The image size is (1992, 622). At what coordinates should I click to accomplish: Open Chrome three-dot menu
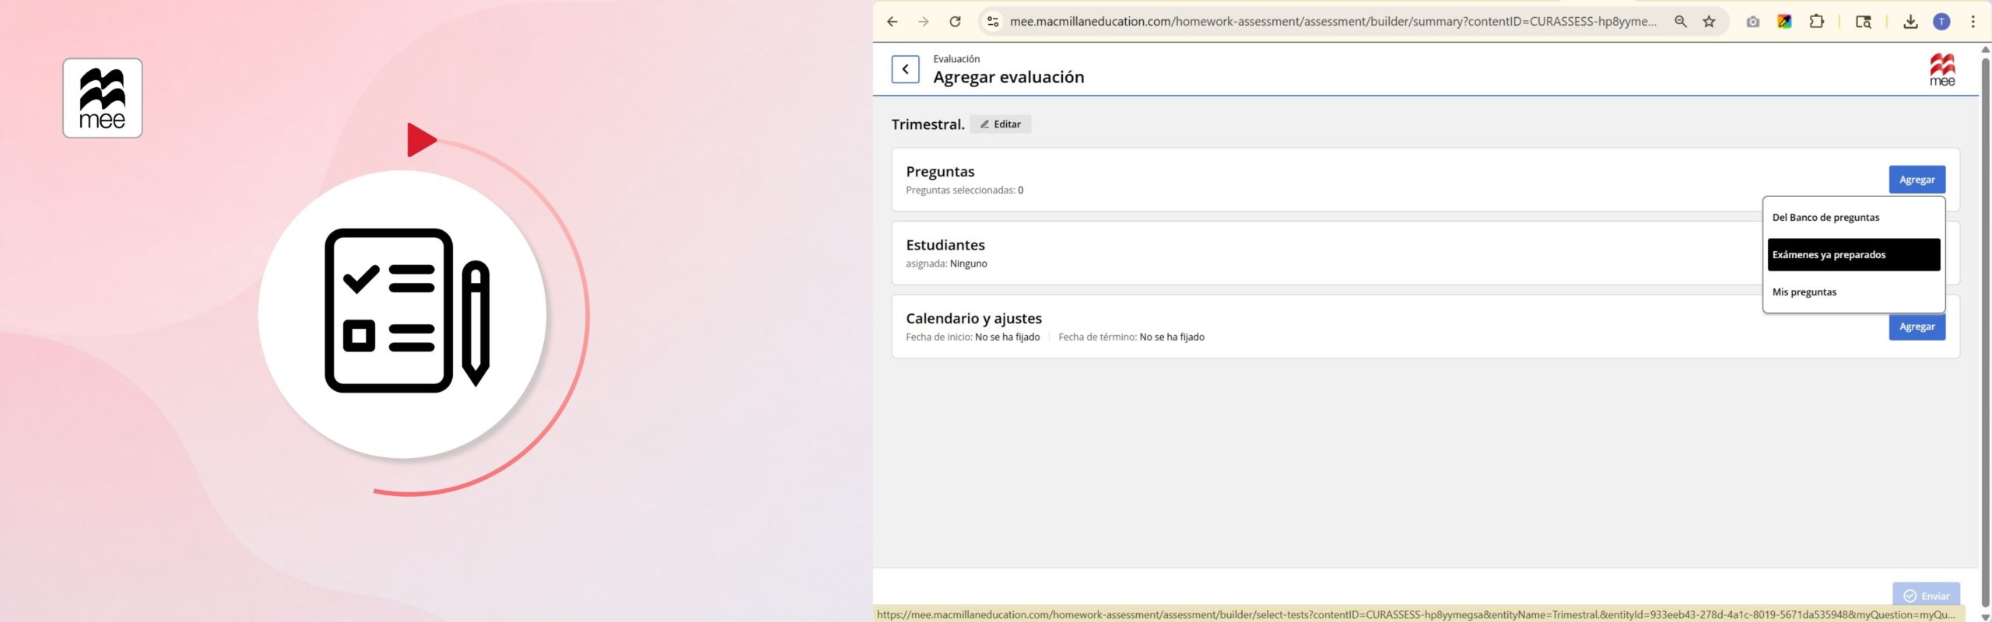[x=1973, y=22]
